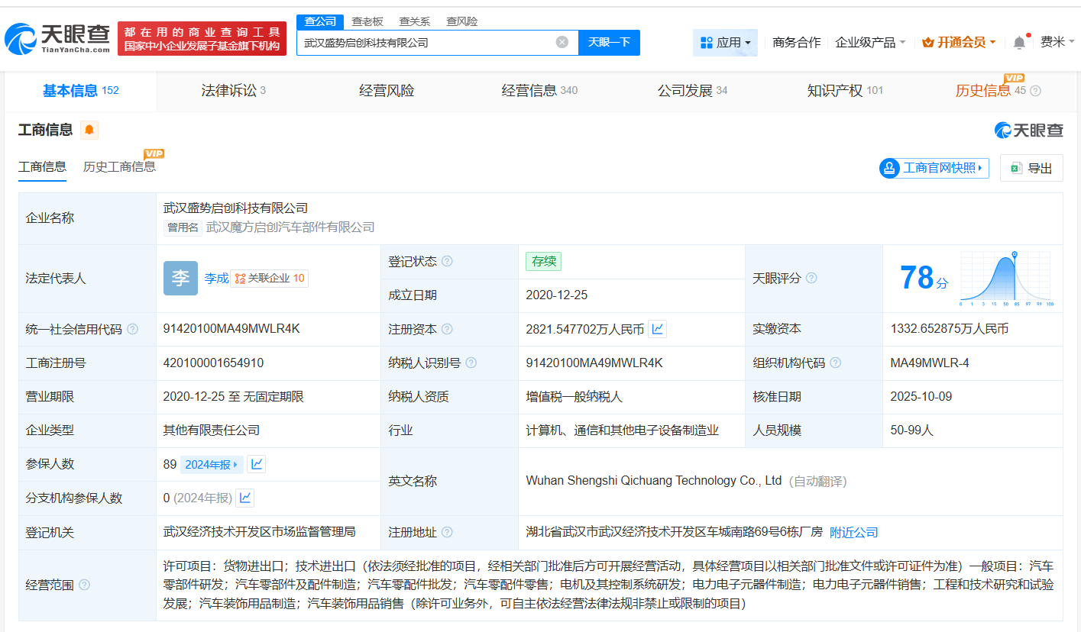
Task: Clear the search box with the X icon
Action: 563,42
